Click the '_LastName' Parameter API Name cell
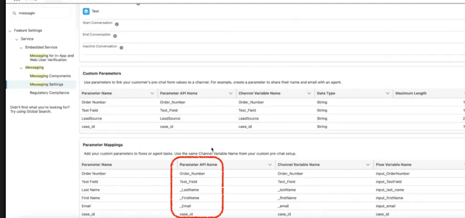 [x=189, y=190]
